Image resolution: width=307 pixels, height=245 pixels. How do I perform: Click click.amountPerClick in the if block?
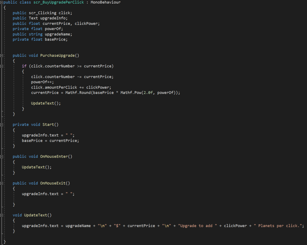(x=52, y=87)
